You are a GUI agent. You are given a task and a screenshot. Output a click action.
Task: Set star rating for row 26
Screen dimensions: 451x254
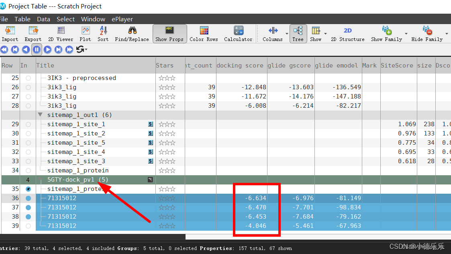click(167, 87)
